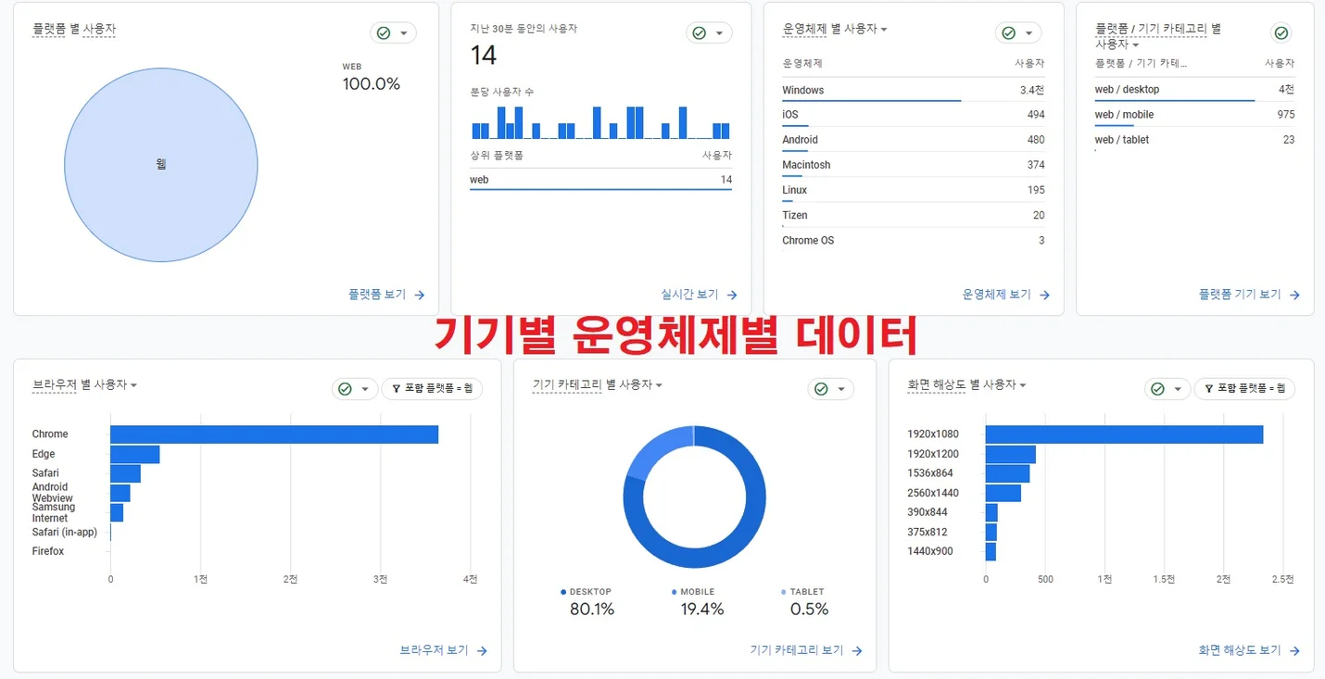Viewport: 1325px width, 679px height.
Task: Click the 2560x1440 resolution label
Action: pyautogui.click(x=933, y=493)
